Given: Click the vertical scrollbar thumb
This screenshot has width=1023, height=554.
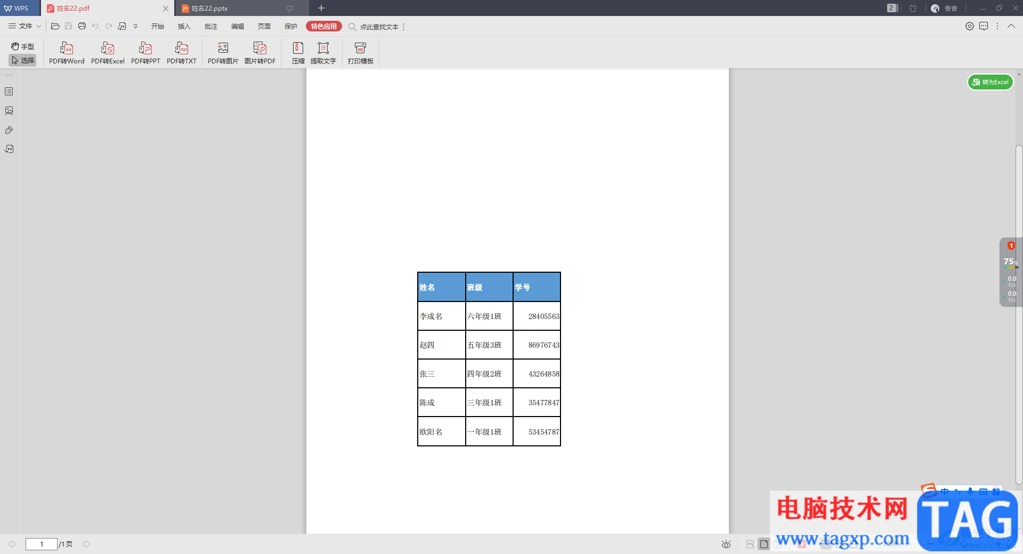Looking at the screenshot, I should click(1019, 314).
